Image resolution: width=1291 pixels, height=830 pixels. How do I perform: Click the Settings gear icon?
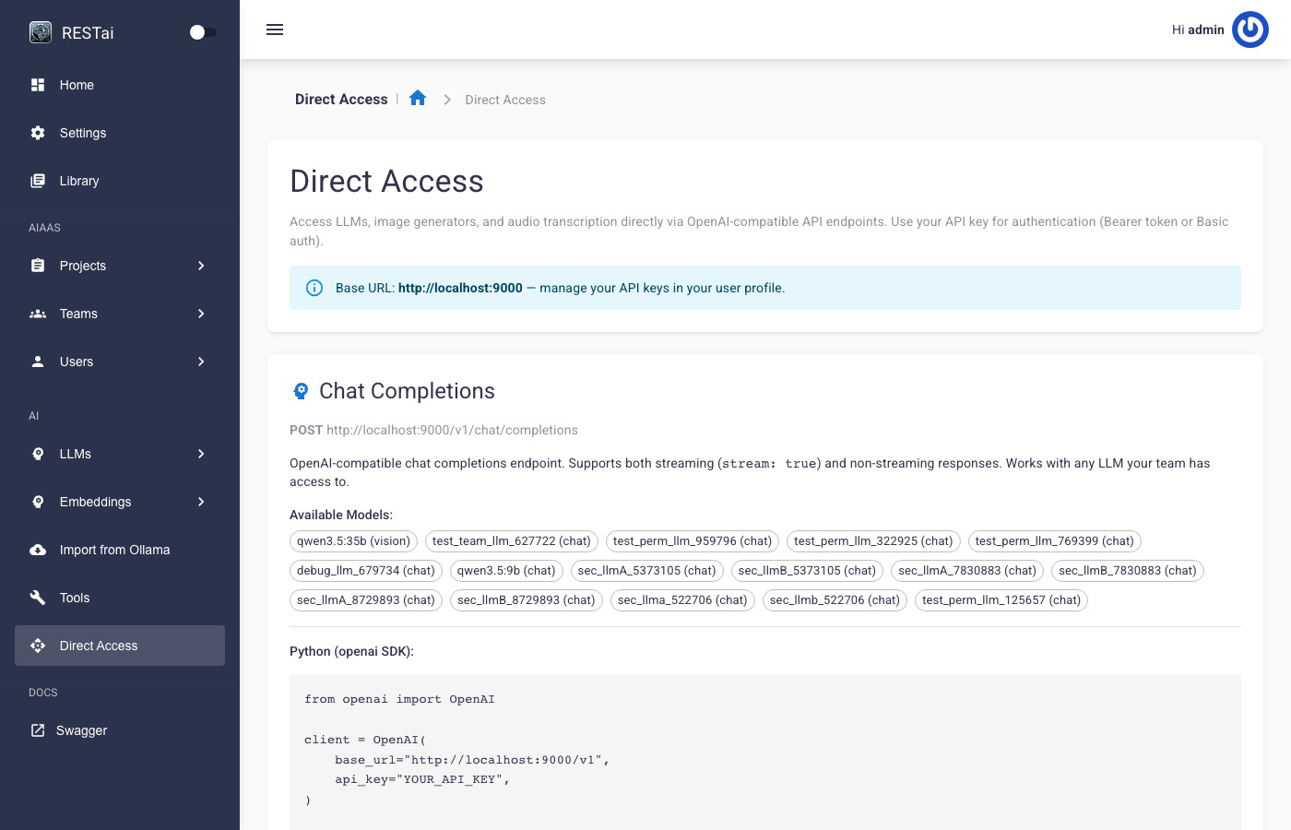pos(38,133)
